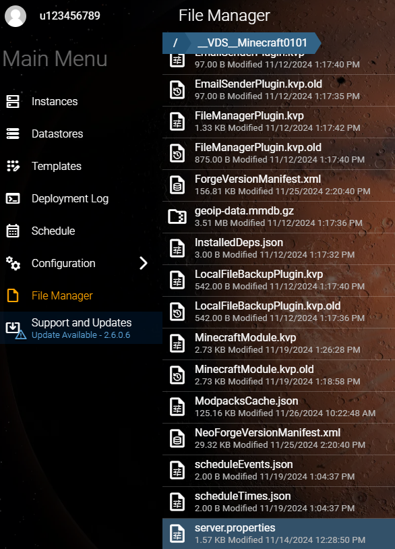Click the Templates grid-pencil icon
Viewport: 395px width, 549px height.
point(13,166)
